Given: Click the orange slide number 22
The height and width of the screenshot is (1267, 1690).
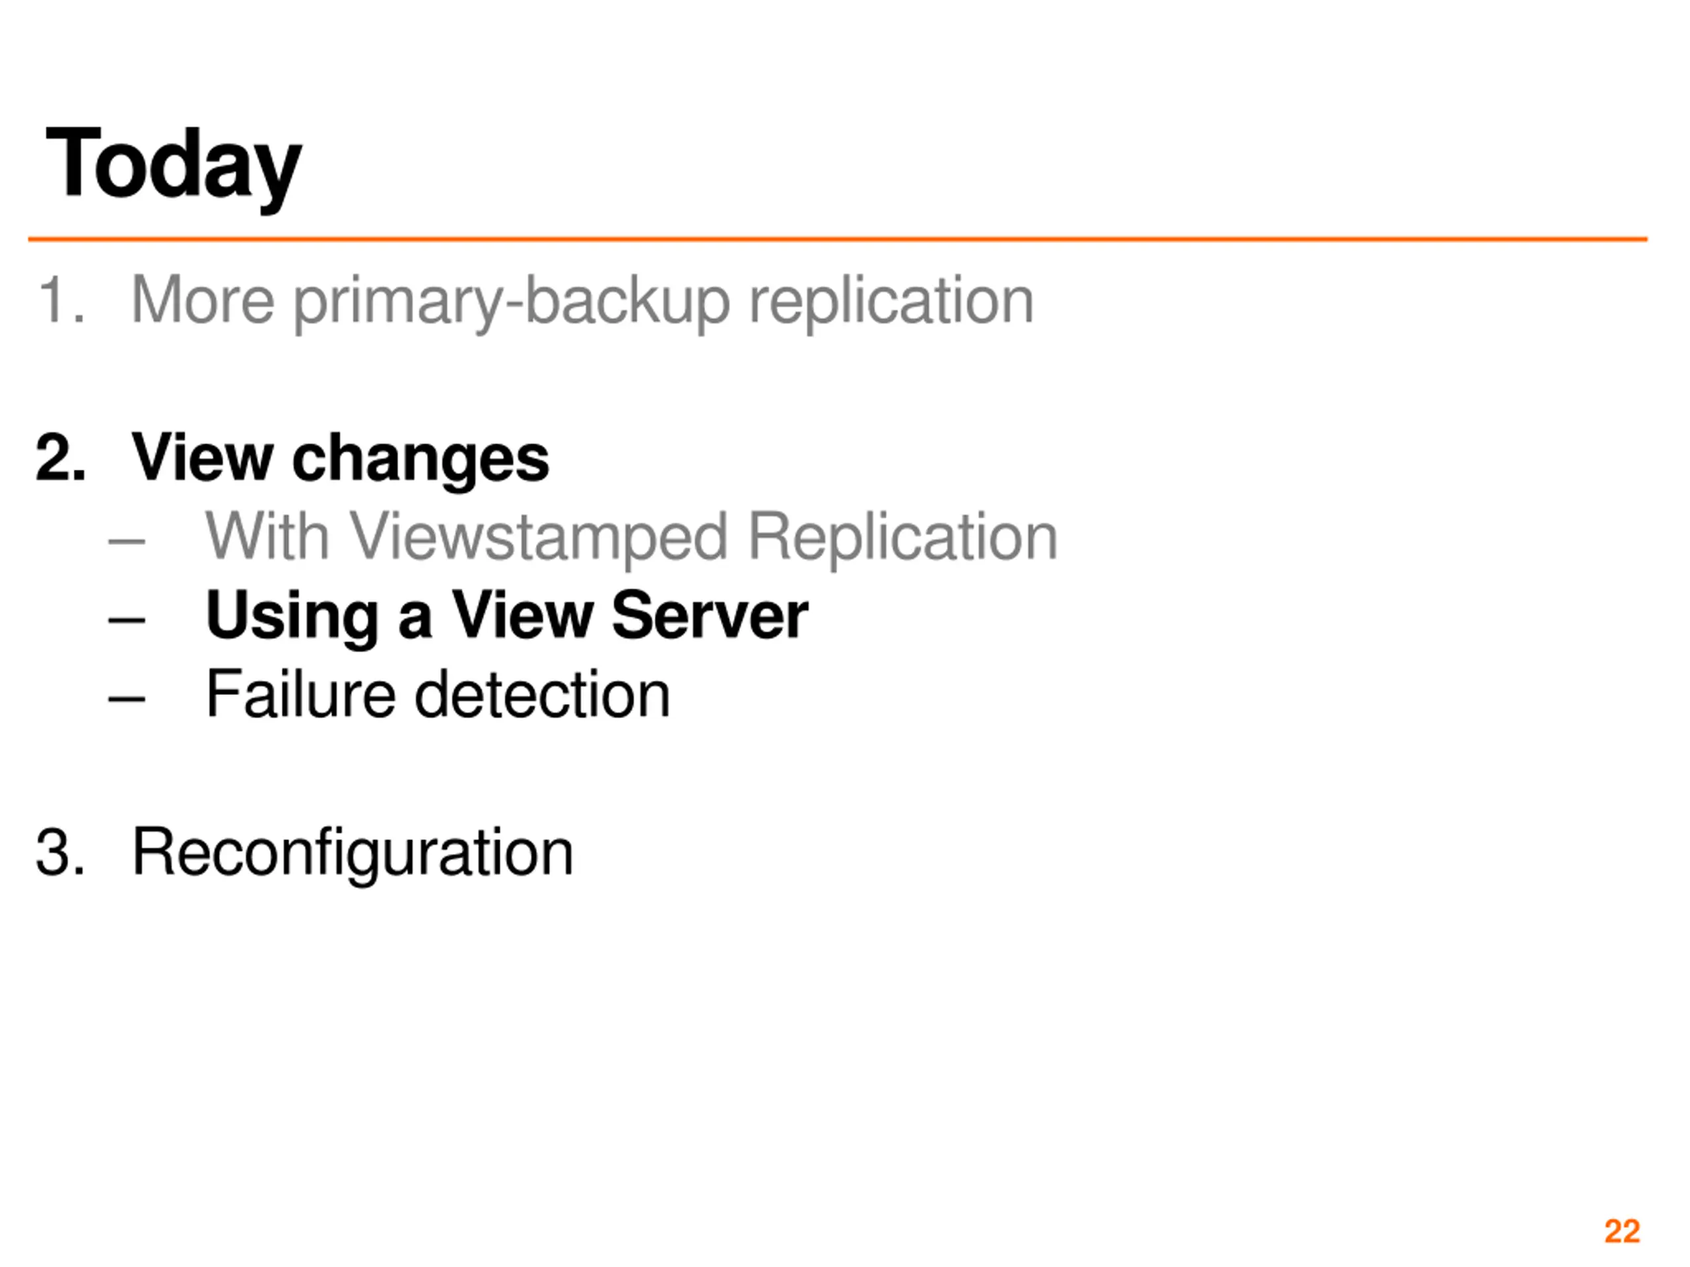Looking at the screenshot, I should tap(1622, 1231).
